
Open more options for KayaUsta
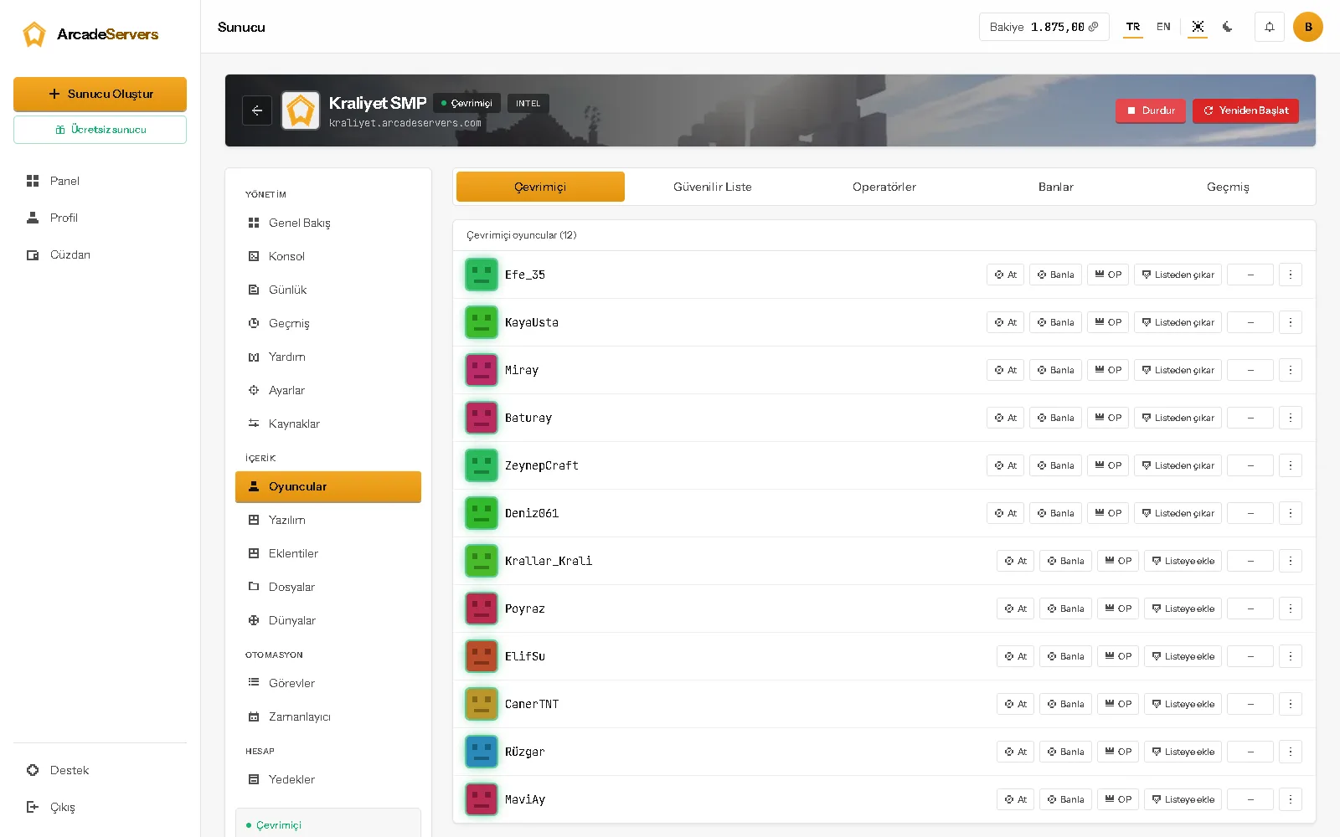tap(1291, 322)
